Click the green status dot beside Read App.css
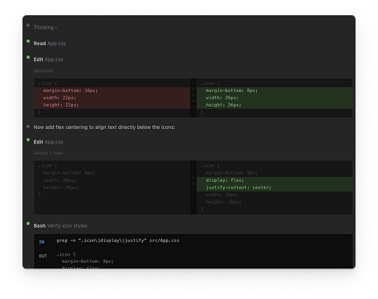 click(28, 41)
